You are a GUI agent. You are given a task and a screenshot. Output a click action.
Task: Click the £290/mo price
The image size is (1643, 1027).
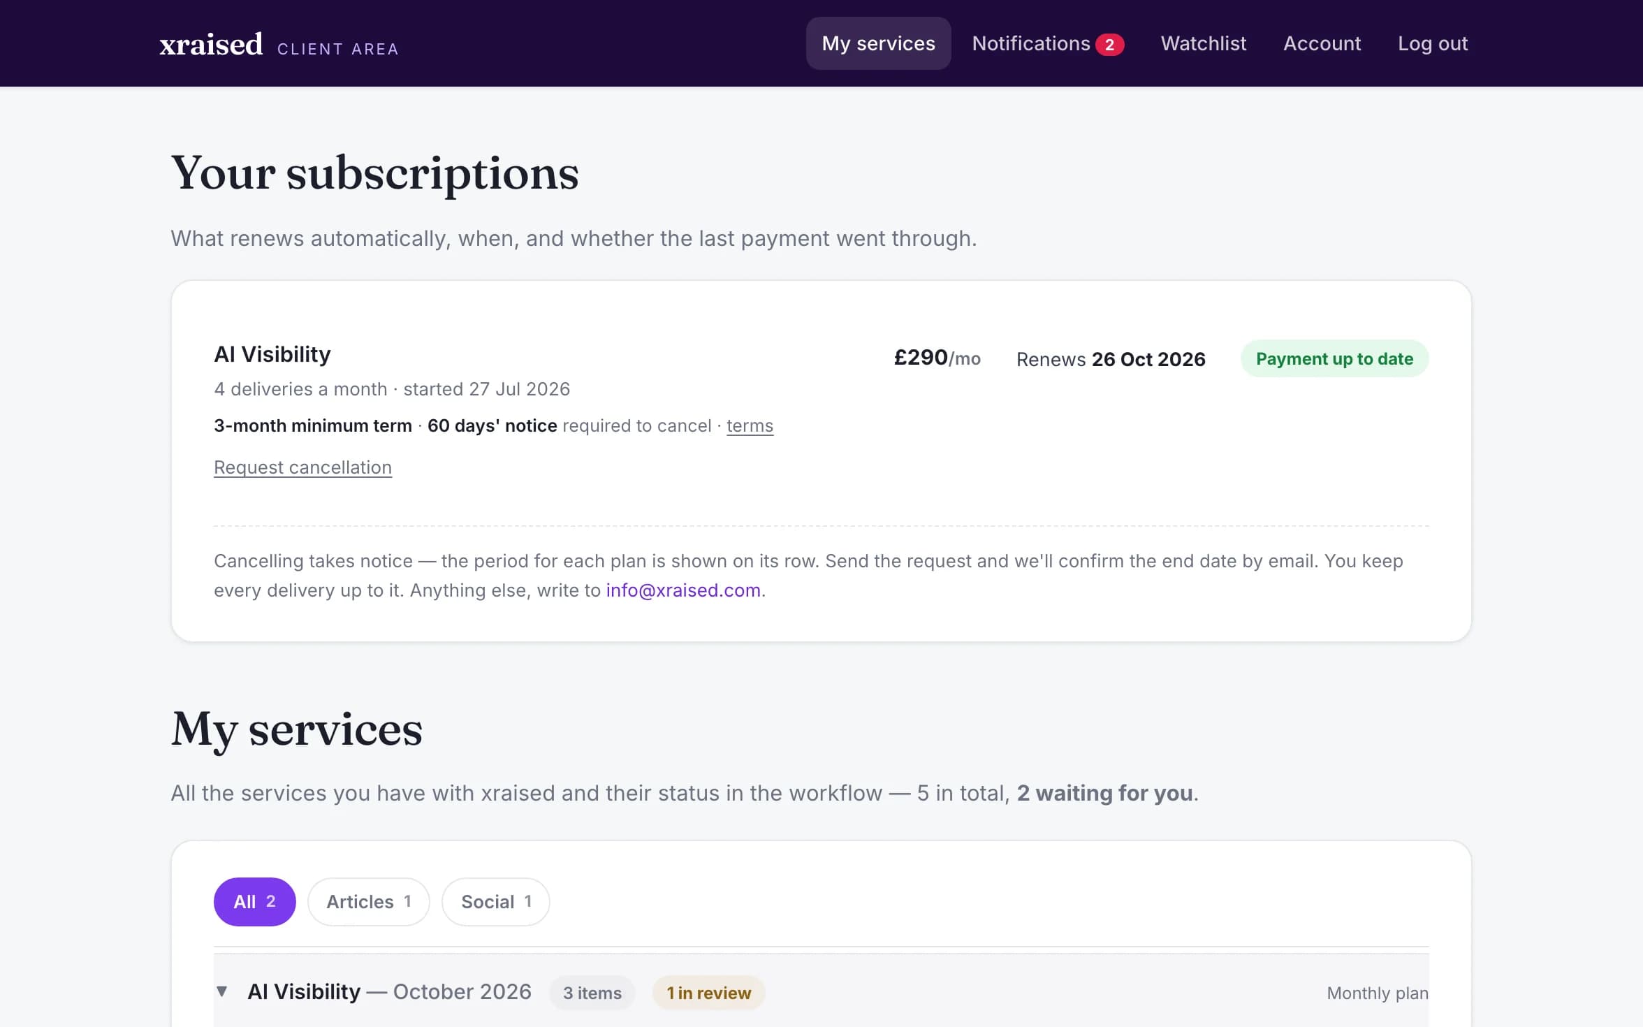(937, 358)
